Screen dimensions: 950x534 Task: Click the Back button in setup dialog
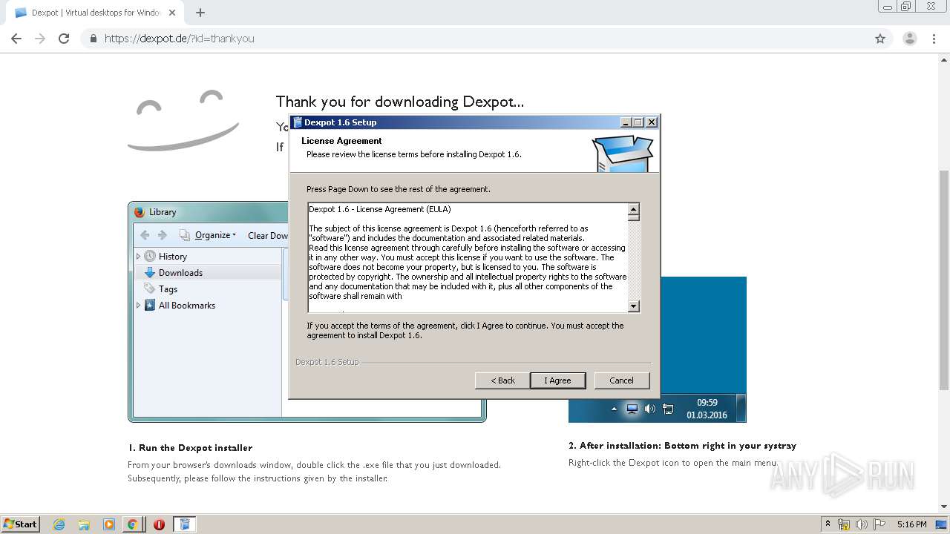click(502, 380)
